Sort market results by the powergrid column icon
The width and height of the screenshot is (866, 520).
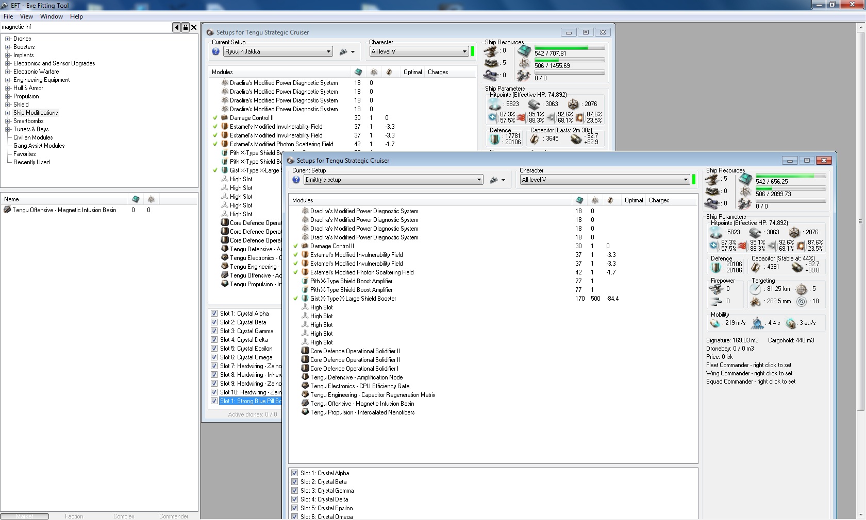click(x=151, y=199)
